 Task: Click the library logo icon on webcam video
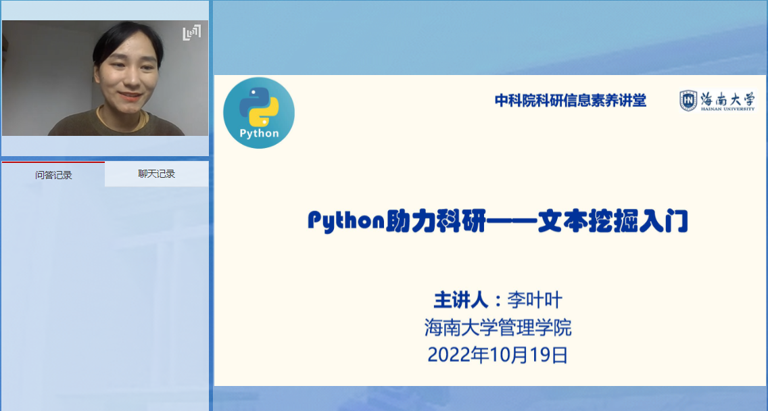click(191, 32)
